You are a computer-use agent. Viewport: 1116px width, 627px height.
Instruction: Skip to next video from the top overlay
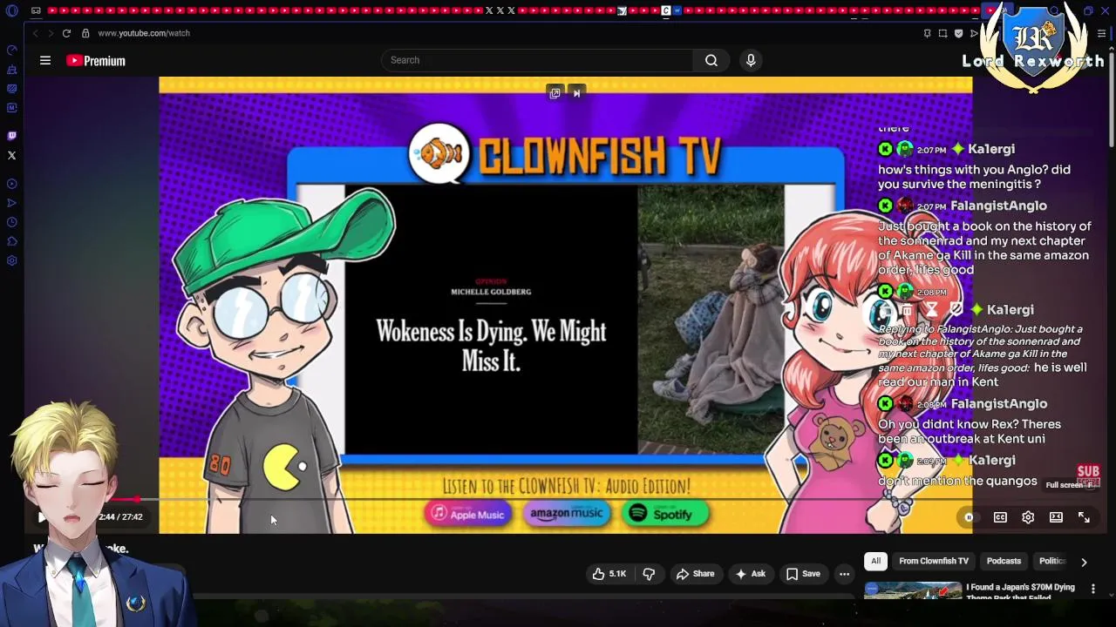coord(576,93)
